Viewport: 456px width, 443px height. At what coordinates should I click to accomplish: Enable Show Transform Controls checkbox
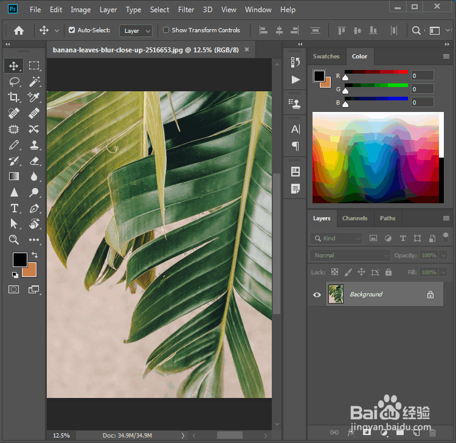tap(166, 30)
